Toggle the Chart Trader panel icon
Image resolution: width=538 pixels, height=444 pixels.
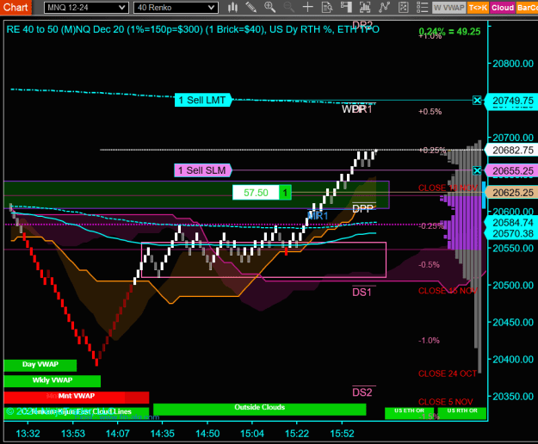tap(346, 7)
